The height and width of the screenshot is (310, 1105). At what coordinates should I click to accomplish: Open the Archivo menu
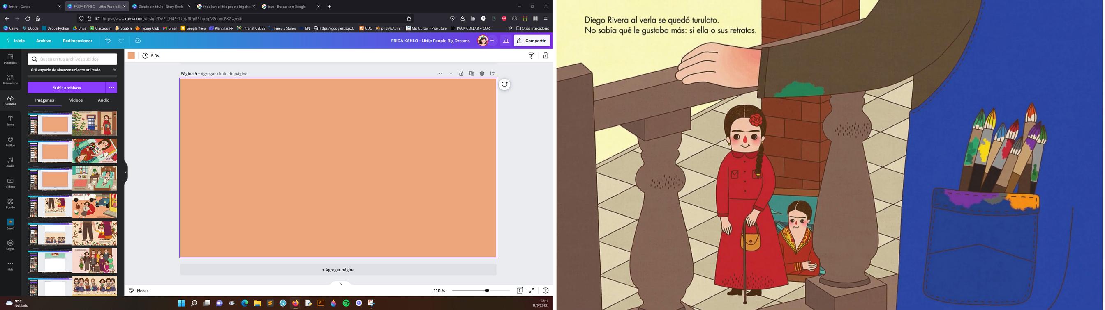click(44, 41)
